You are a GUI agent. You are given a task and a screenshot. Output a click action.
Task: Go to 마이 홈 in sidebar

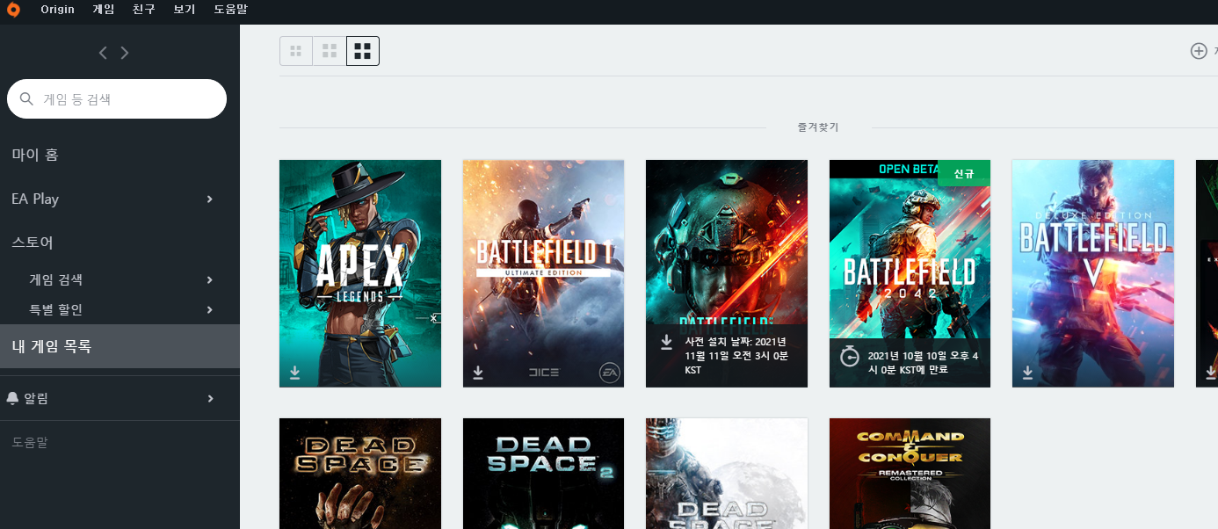click(35, 155)
